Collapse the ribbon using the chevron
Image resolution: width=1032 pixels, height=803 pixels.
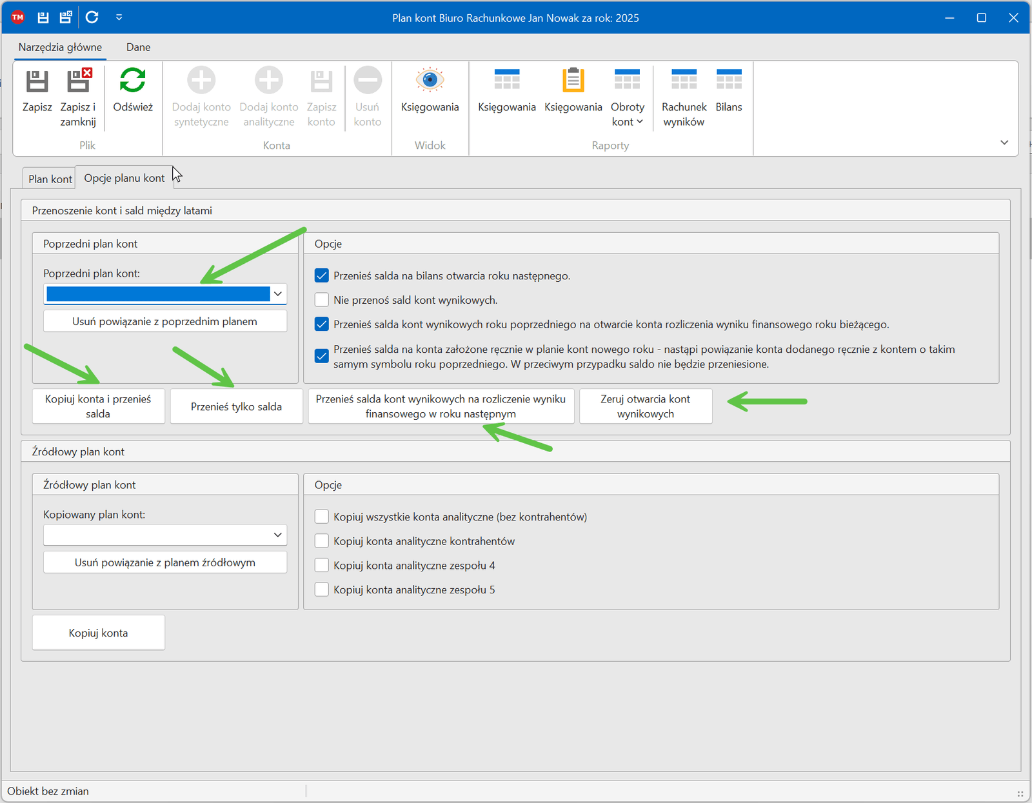[1004, 143]
